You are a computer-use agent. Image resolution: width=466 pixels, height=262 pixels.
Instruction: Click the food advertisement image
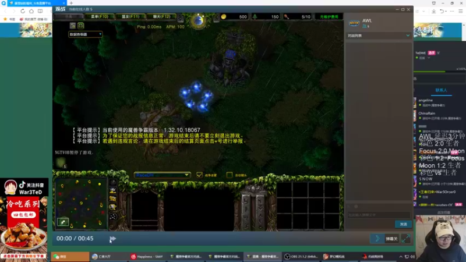tap(24, 228)
